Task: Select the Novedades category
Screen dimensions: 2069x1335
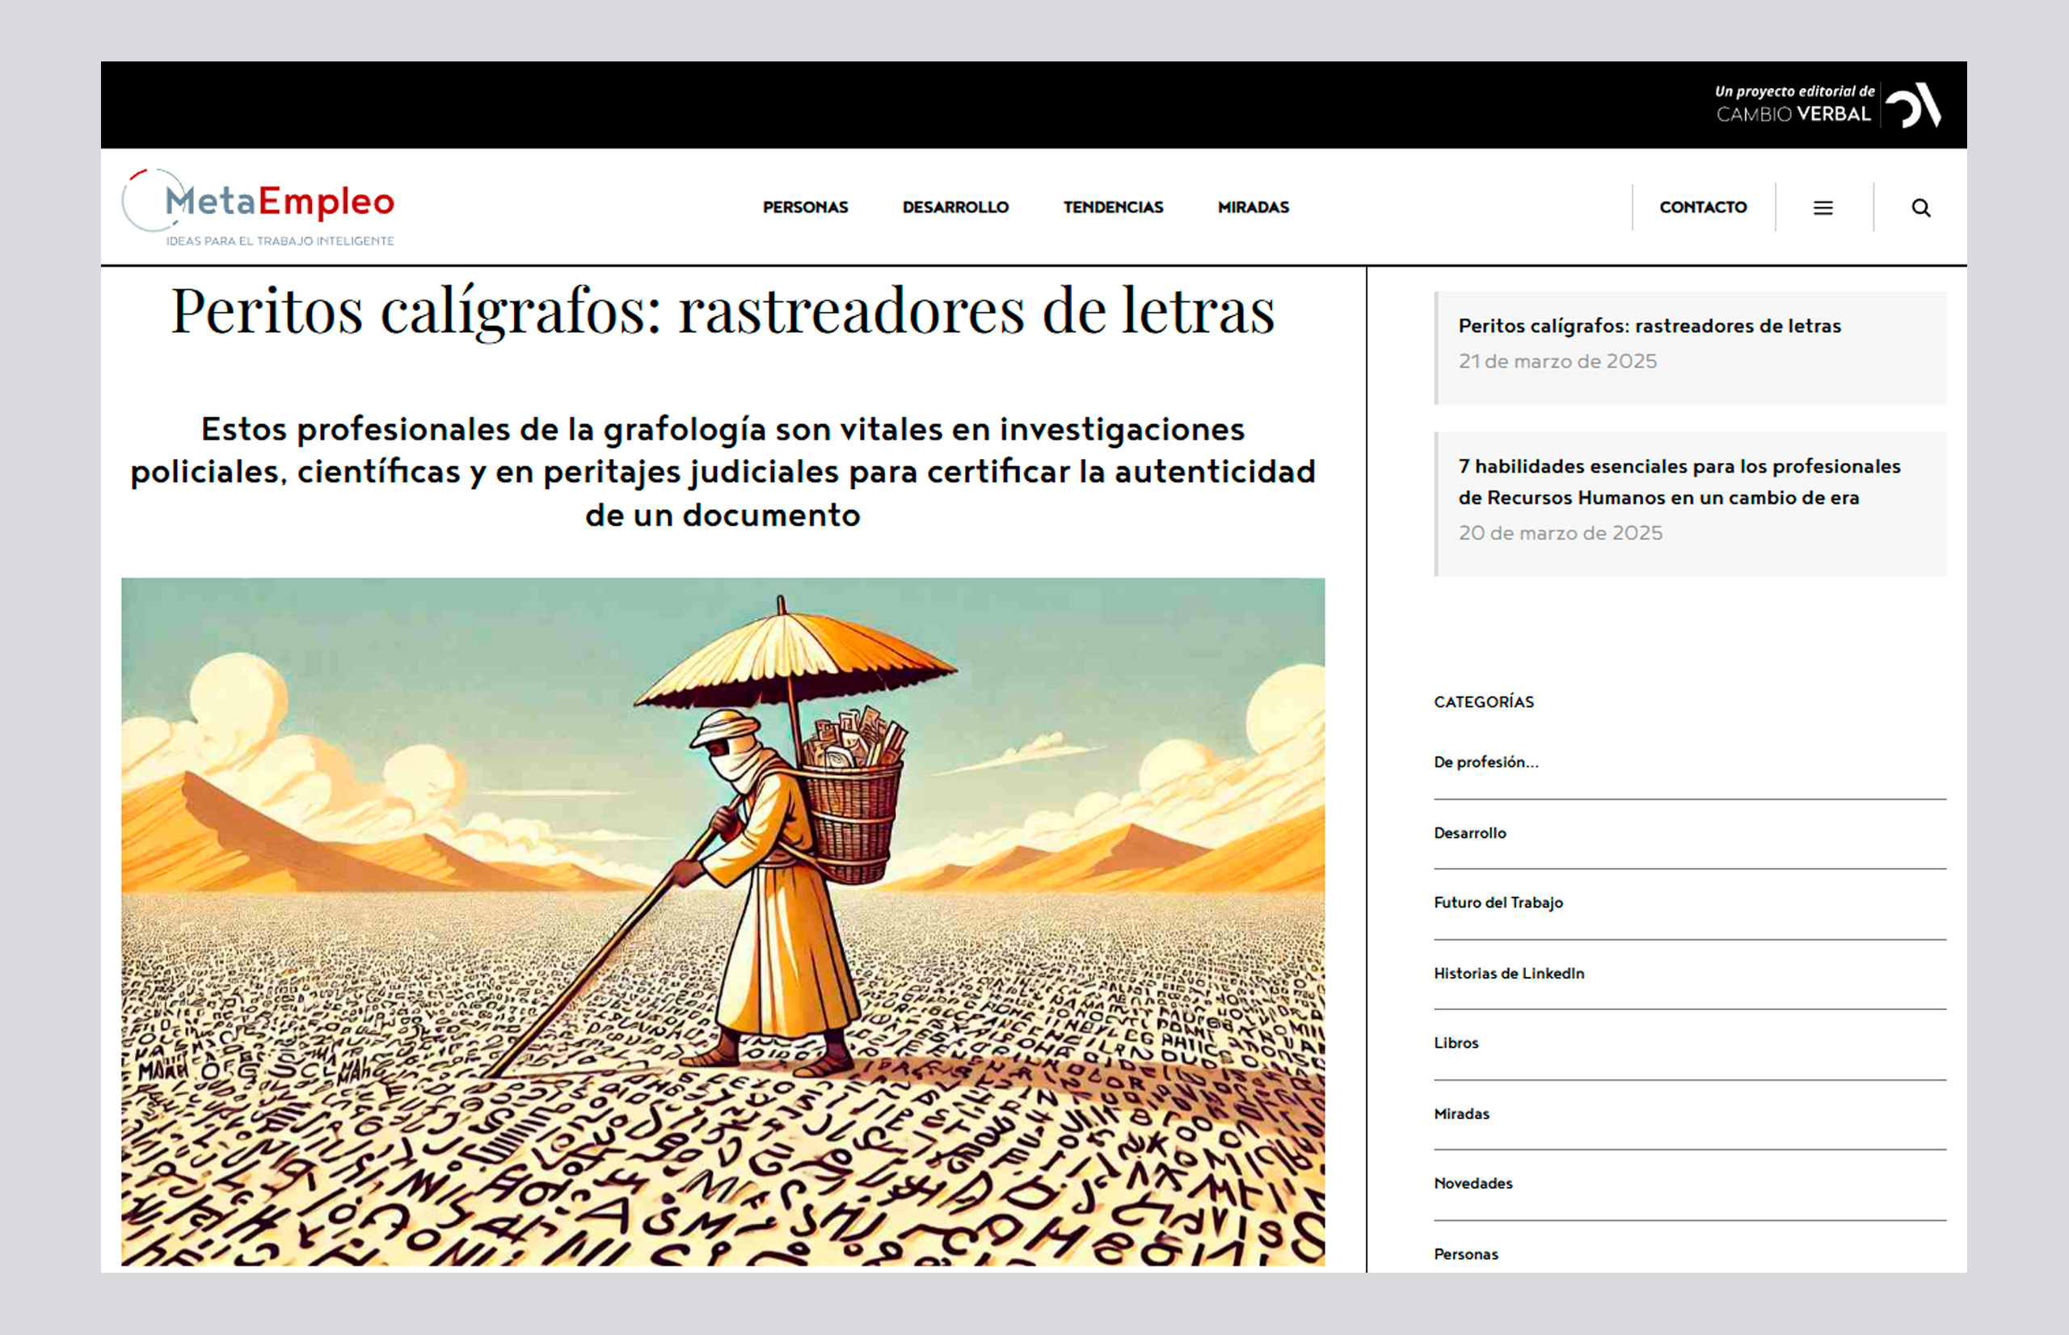Action: click(1473, 1183)
